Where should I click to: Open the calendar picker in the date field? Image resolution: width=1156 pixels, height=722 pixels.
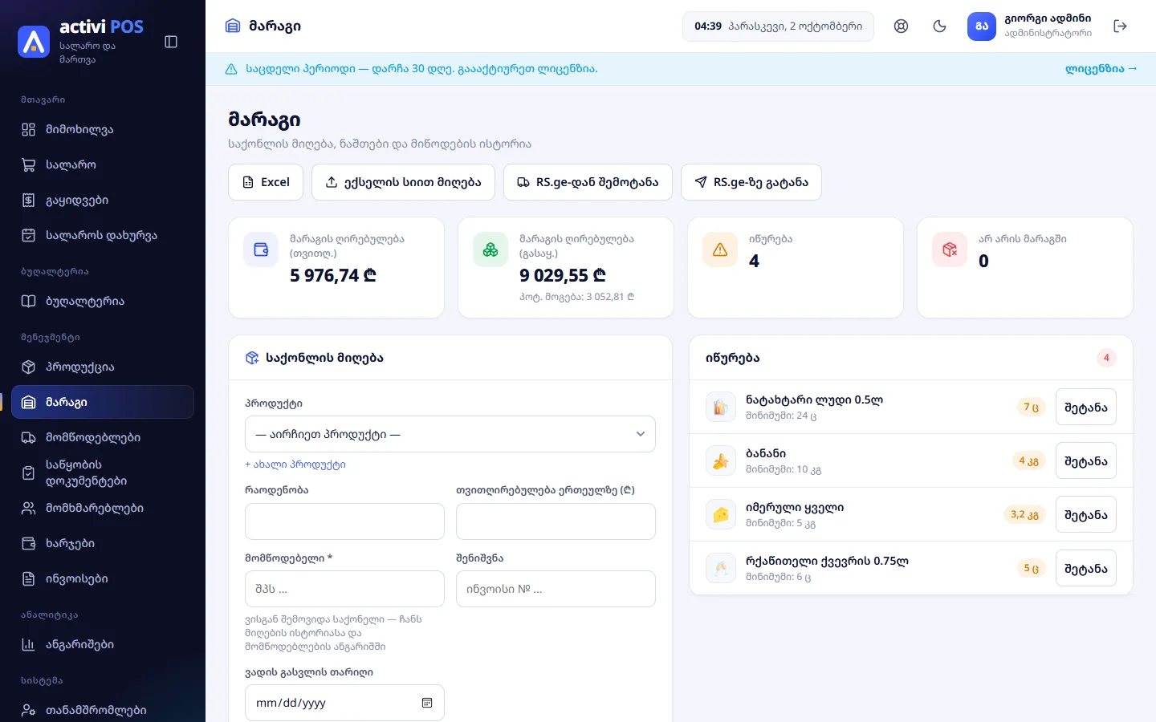coord(427,703)
